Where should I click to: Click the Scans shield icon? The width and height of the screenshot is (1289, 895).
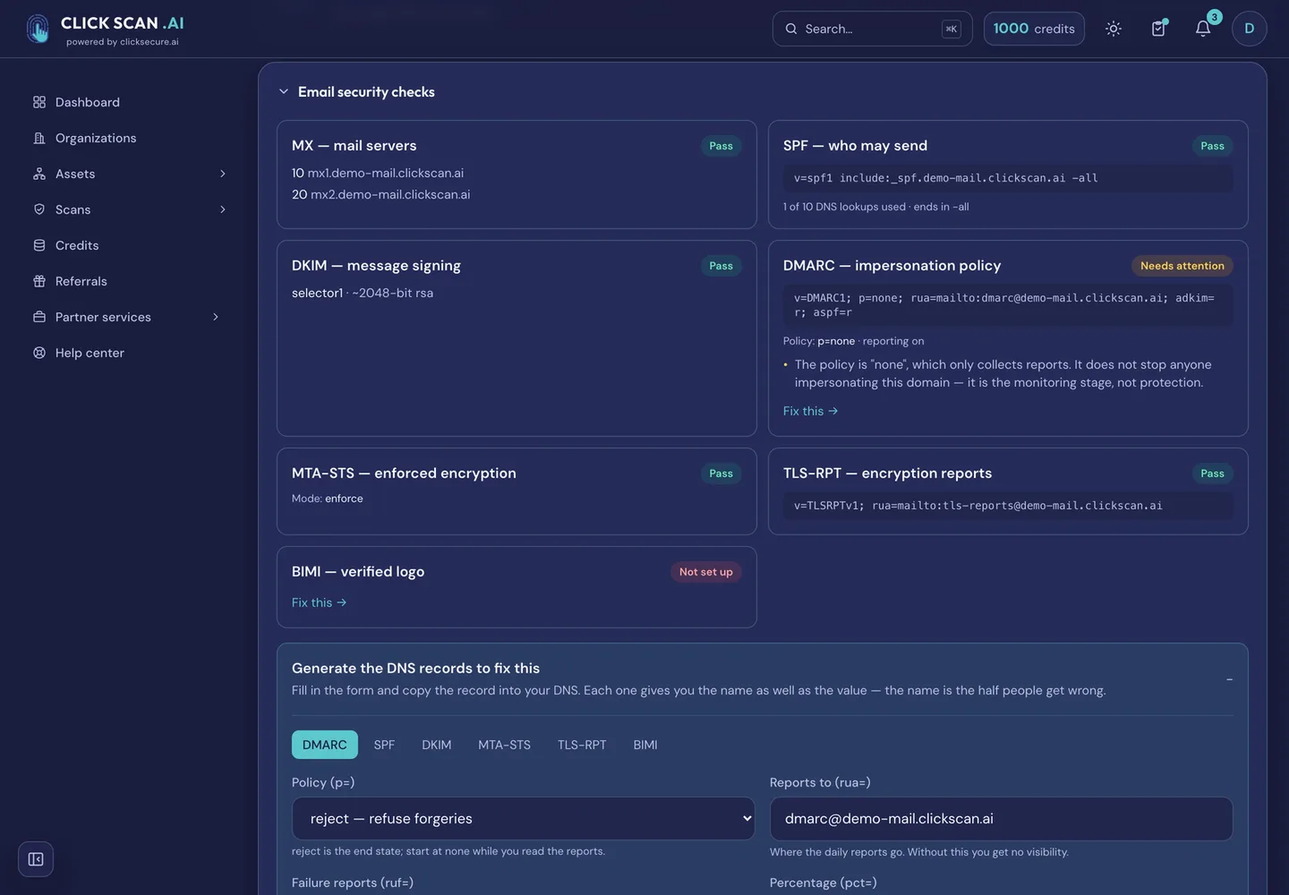(39, 209)
